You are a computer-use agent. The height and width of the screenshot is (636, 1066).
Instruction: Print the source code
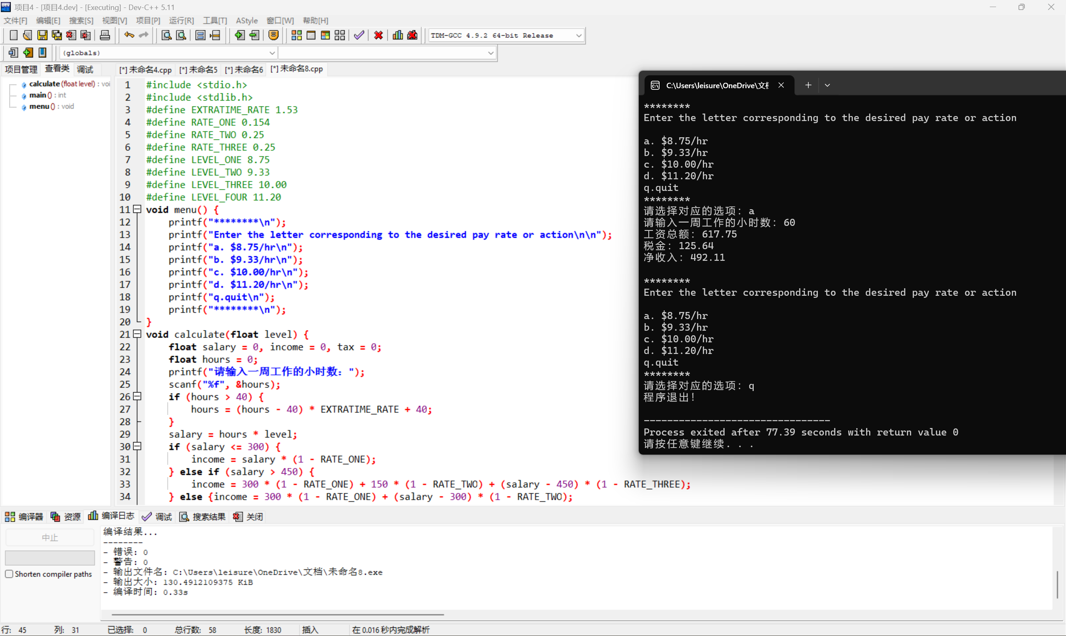(105, 35)
